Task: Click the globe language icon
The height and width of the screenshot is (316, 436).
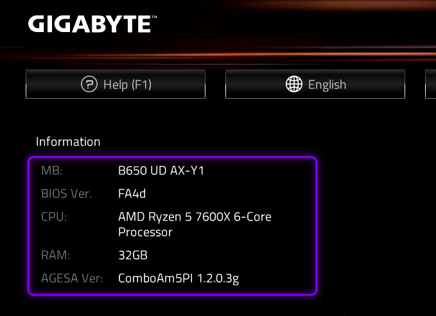Action: [294, 84]
